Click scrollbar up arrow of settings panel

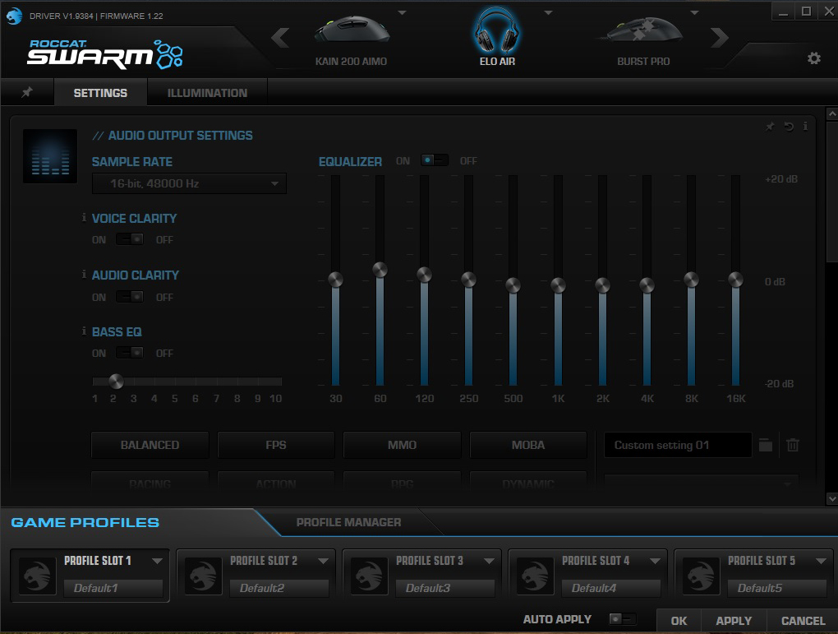tap(831, 113)
